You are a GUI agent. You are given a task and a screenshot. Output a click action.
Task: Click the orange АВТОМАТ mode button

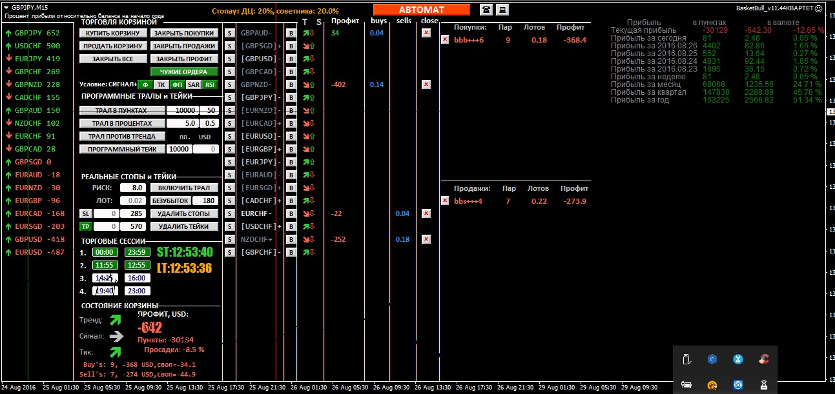point(422,10)
